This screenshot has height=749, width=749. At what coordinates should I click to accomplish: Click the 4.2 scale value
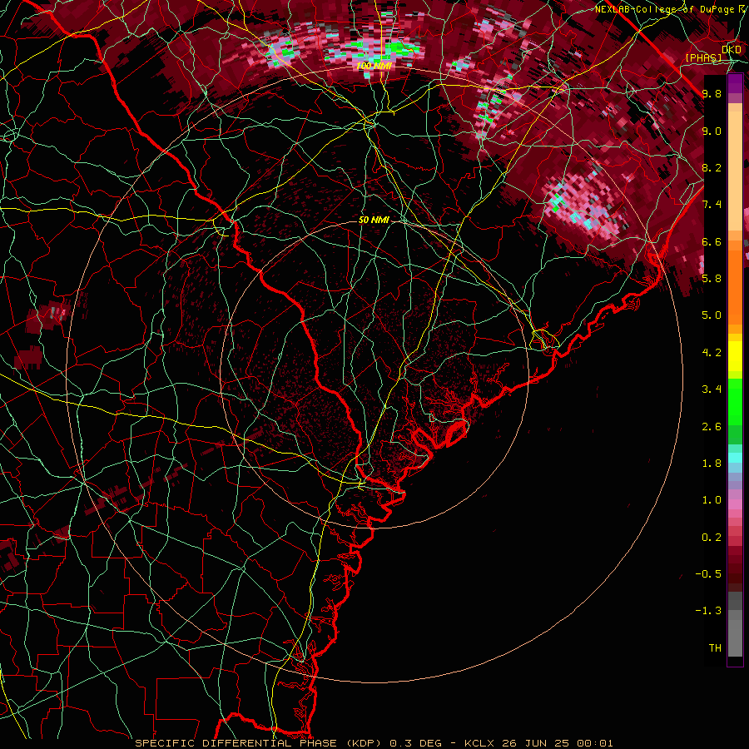712,352
